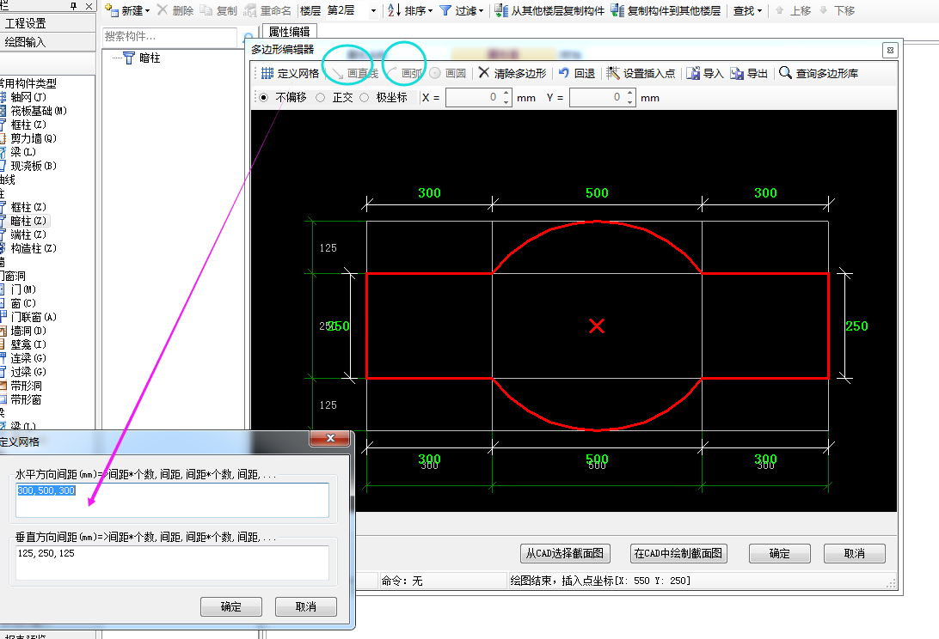Image resolution: width=939 pixels, height=639 pixels.
Task: Select 壁龛(I) in the list
Action: pos(28,344)
